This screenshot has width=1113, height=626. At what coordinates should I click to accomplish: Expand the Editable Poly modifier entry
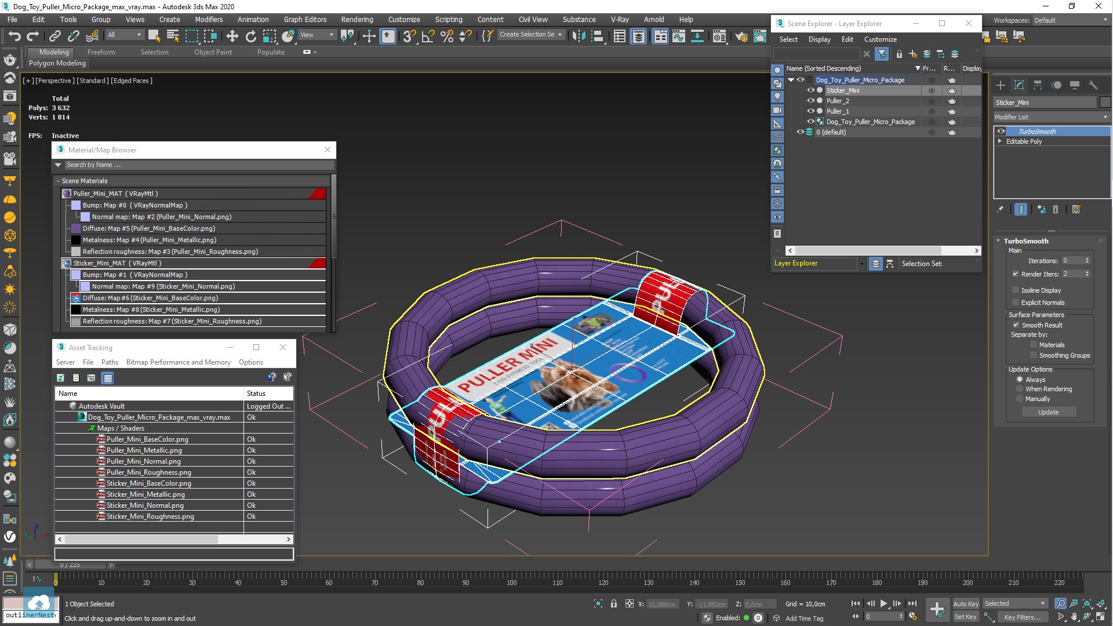pyautogui.click(x=1000, y=141)
